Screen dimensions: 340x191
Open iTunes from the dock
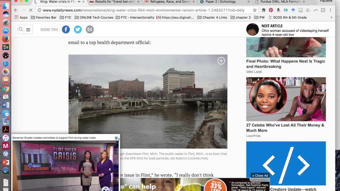6,138
